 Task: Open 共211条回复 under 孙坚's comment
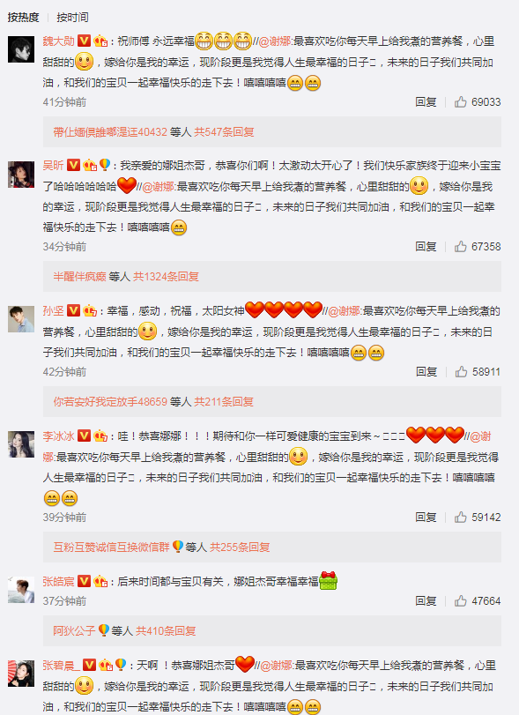click(x=224, y=402)
